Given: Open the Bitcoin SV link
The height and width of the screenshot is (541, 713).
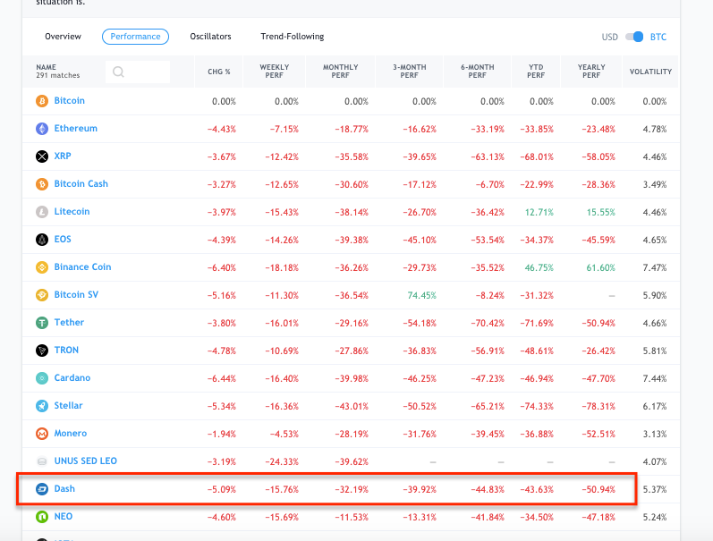Looking at the screenshot, I should (x=76, y=294).
